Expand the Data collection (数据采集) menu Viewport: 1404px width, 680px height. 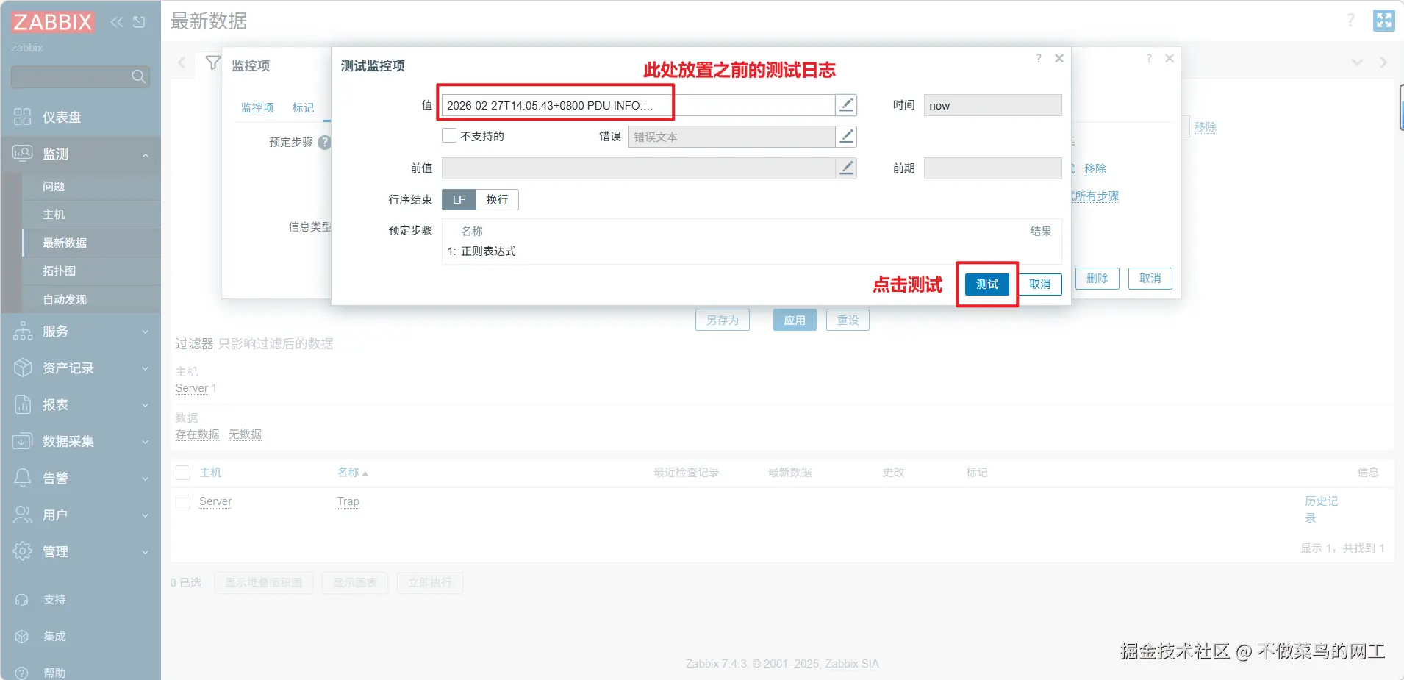pos(81,441)
